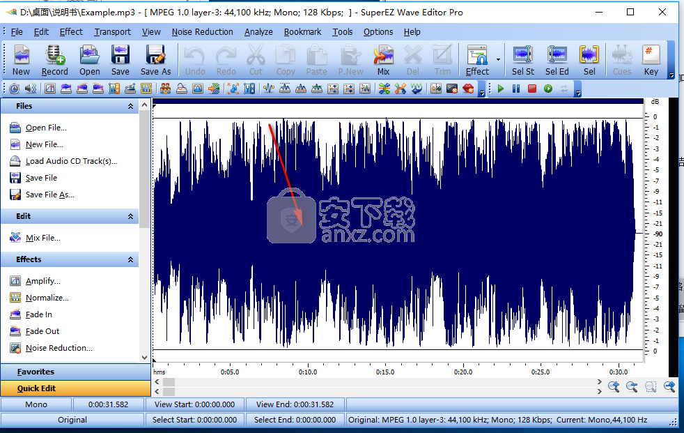Viewport: 684px width, 433px height.
Task: Click the speaker icon in the effects toolbar
Action: (x=31, y=89)
